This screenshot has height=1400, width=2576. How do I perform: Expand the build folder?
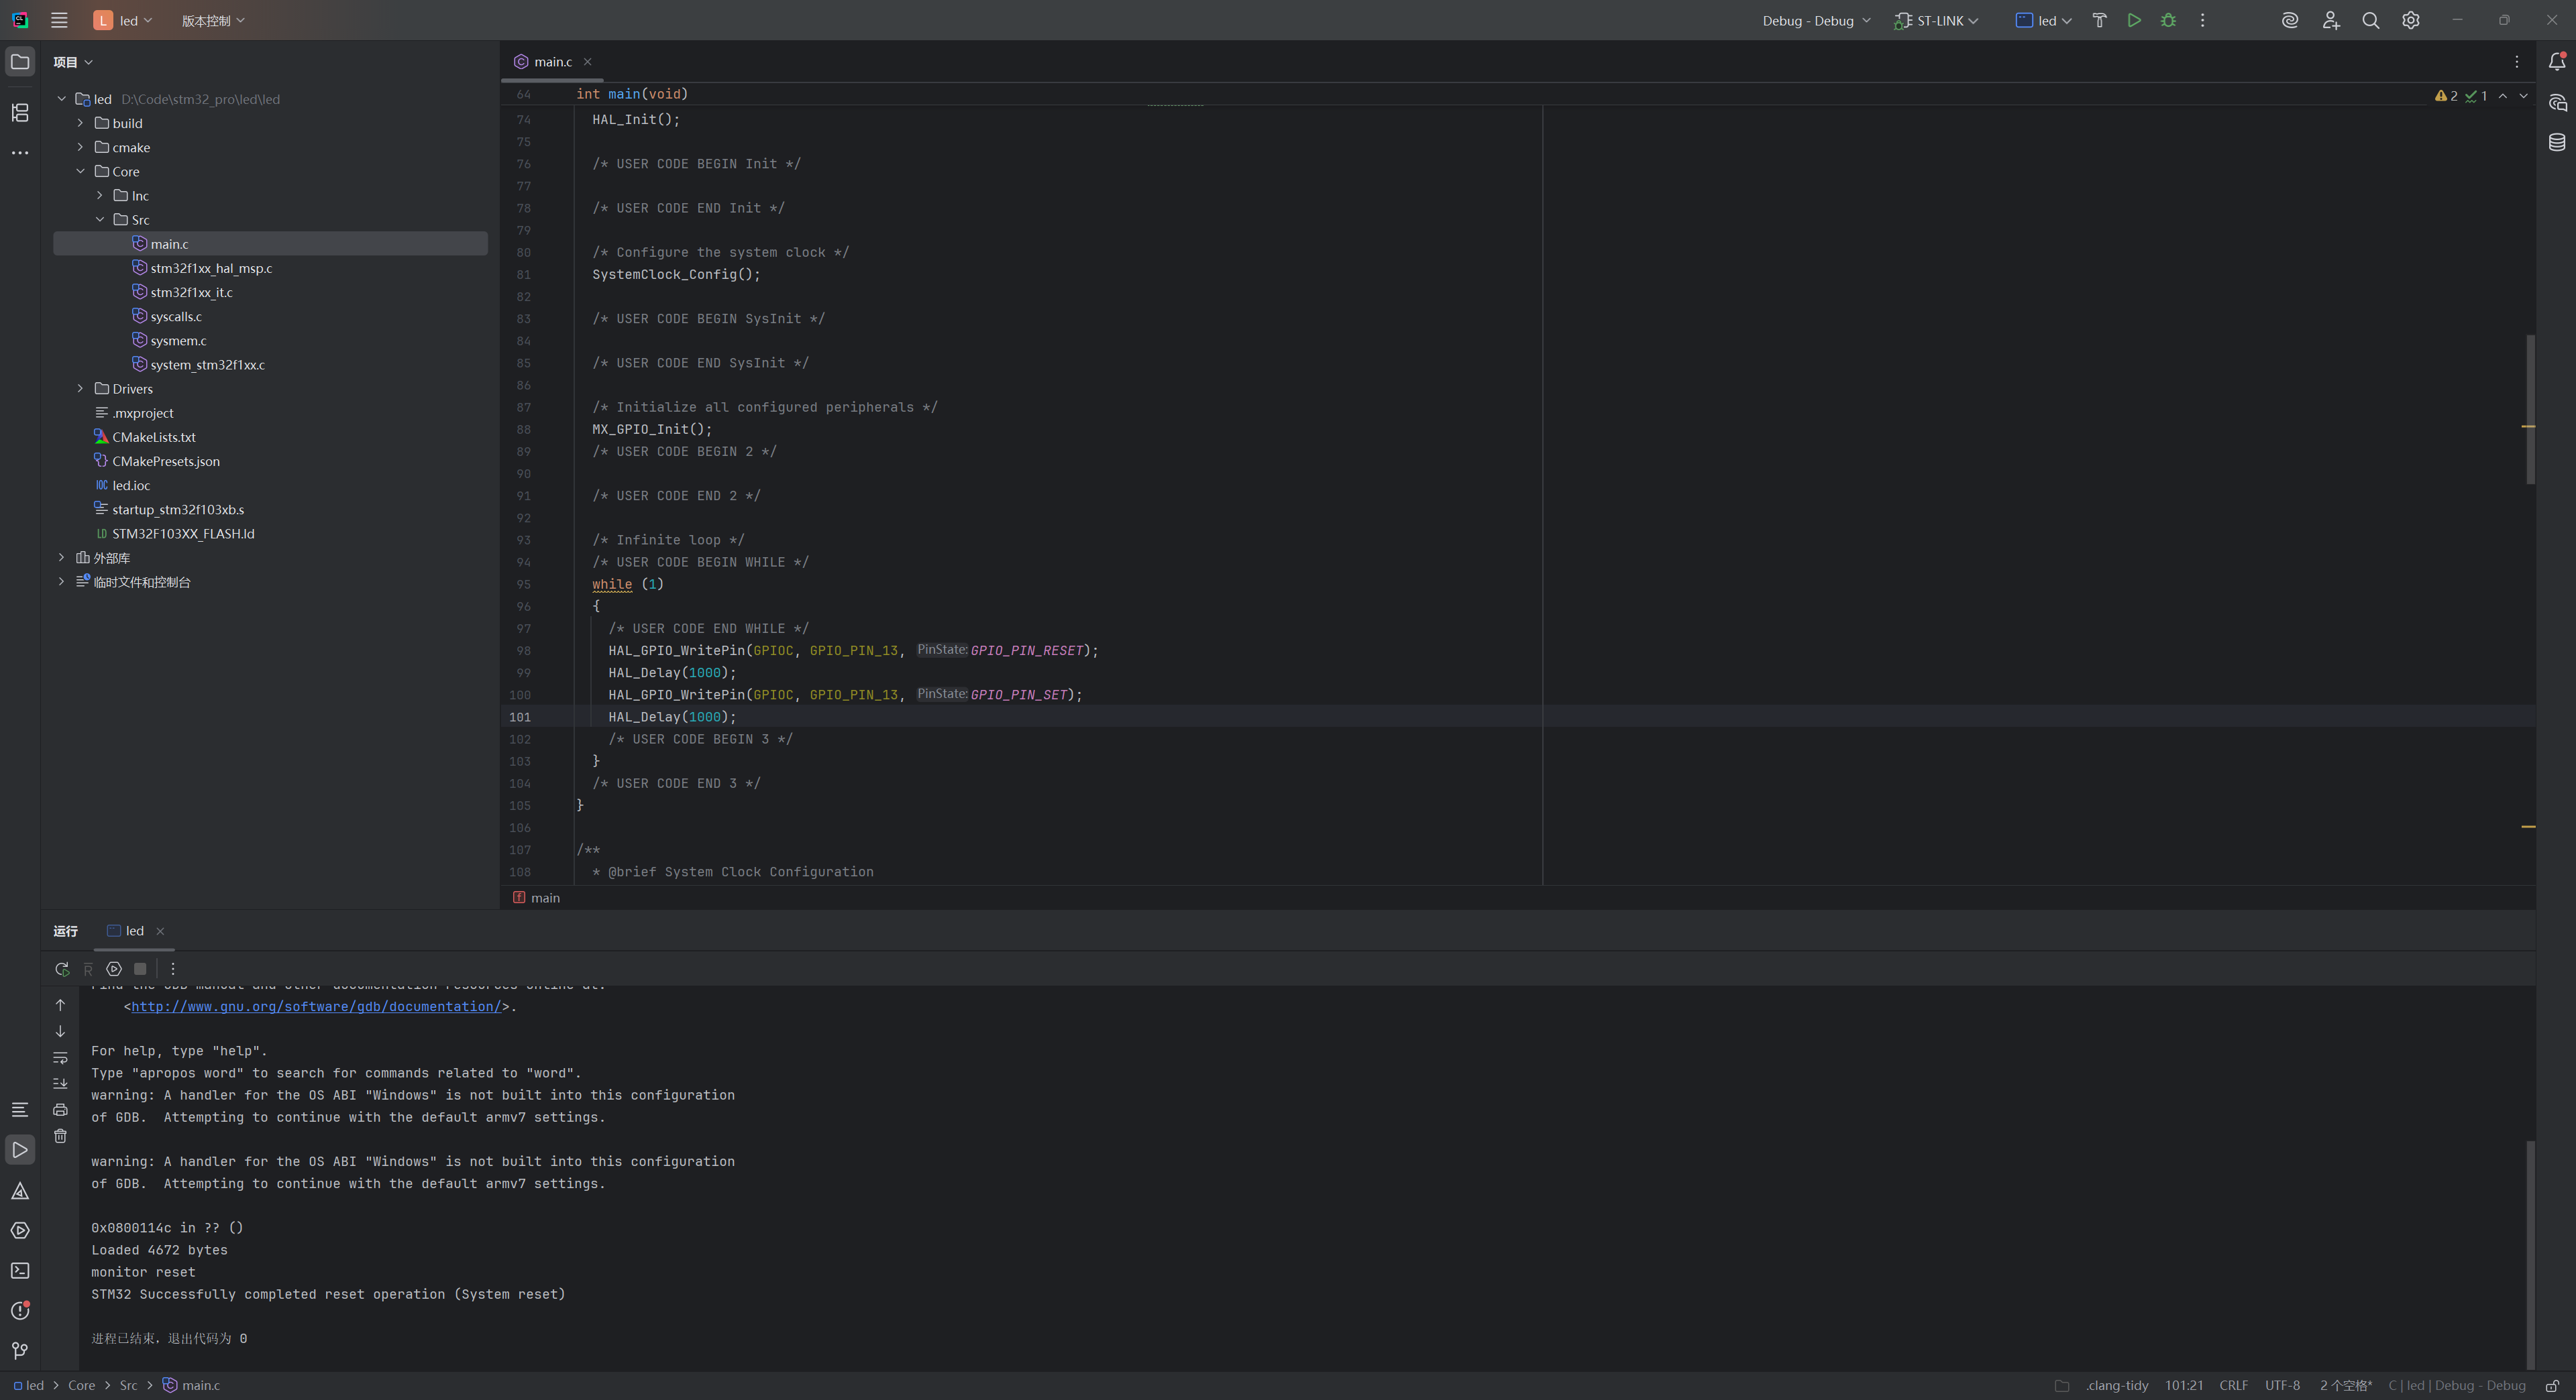81,123
